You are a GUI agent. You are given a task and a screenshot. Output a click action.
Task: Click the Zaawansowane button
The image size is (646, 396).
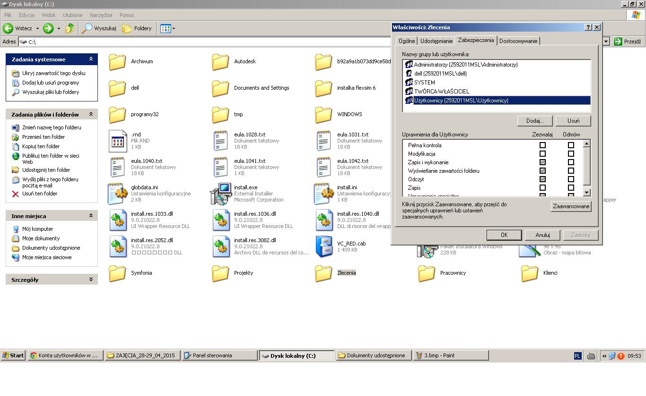pyautogui.click(x=571, y=206)
